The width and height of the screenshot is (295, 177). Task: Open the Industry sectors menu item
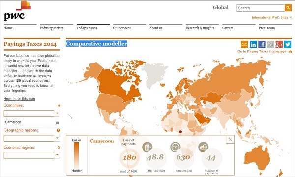coord(52,28)
